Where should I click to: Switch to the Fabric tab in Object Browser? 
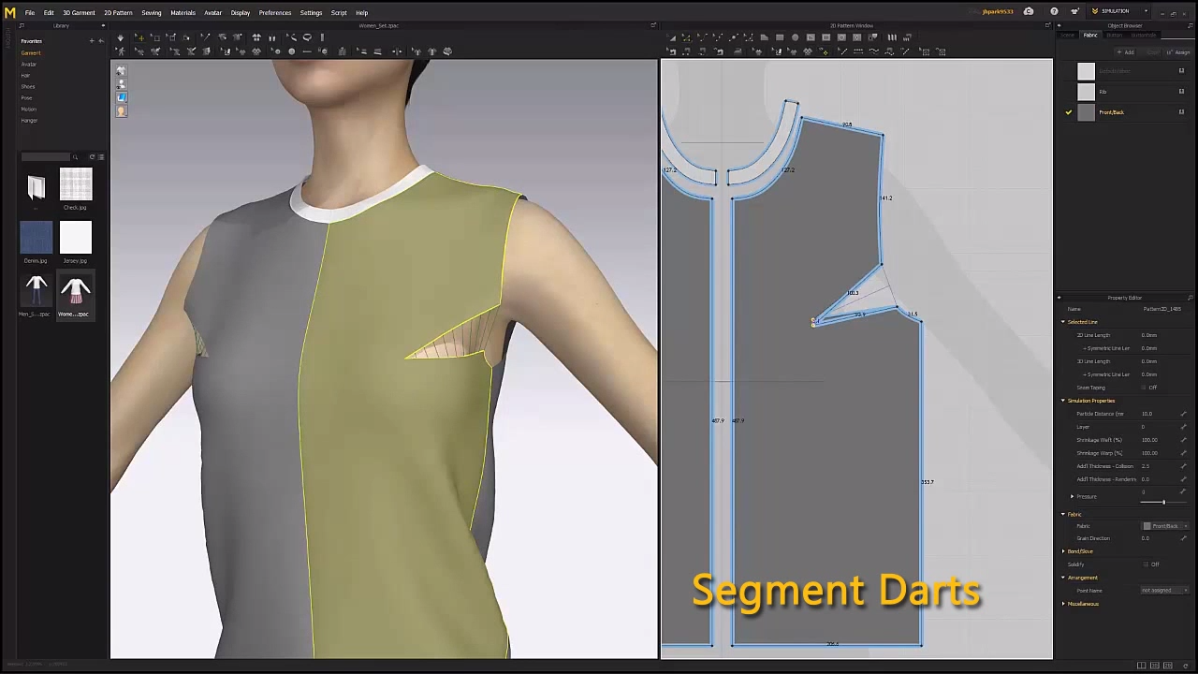click(x=1093, y=35)
